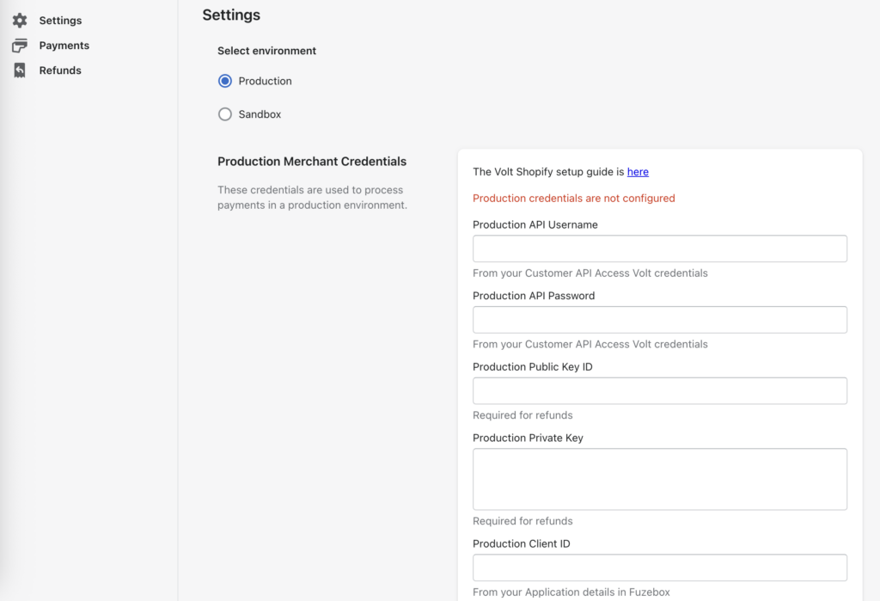Viewport: 880px width, 601px height.
Task: Click inside the Production Private Key textarea
Action: [659, 478]
